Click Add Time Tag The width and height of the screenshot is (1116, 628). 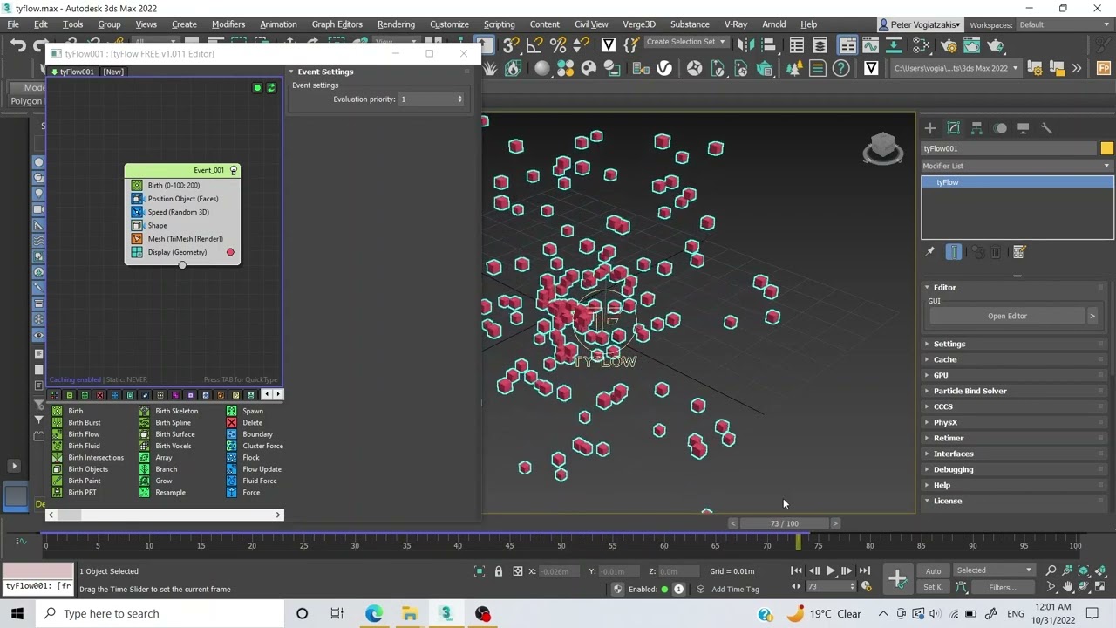click(x=735, y=589)
